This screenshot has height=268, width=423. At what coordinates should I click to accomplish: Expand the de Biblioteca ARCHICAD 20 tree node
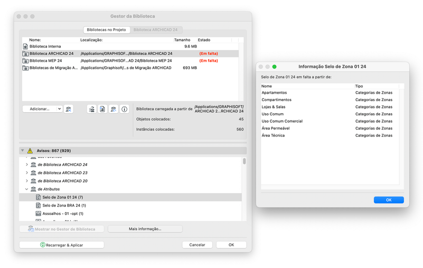[27, 181]
